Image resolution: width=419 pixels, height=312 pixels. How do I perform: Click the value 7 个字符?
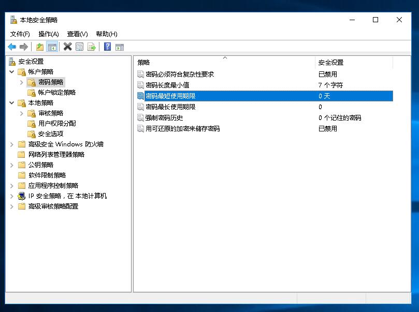pos(330,85)
